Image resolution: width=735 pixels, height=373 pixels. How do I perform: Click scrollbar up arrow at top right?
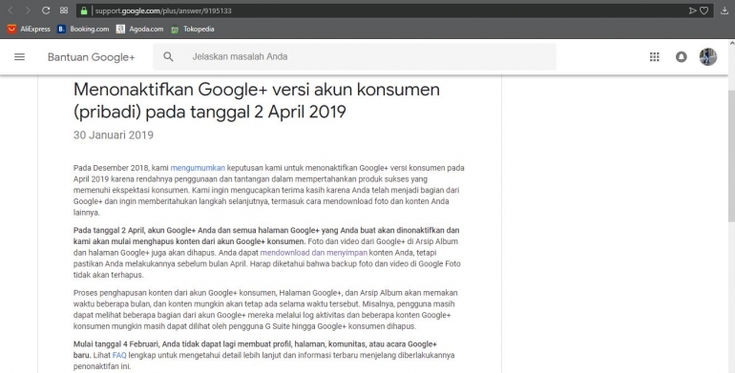731,43
